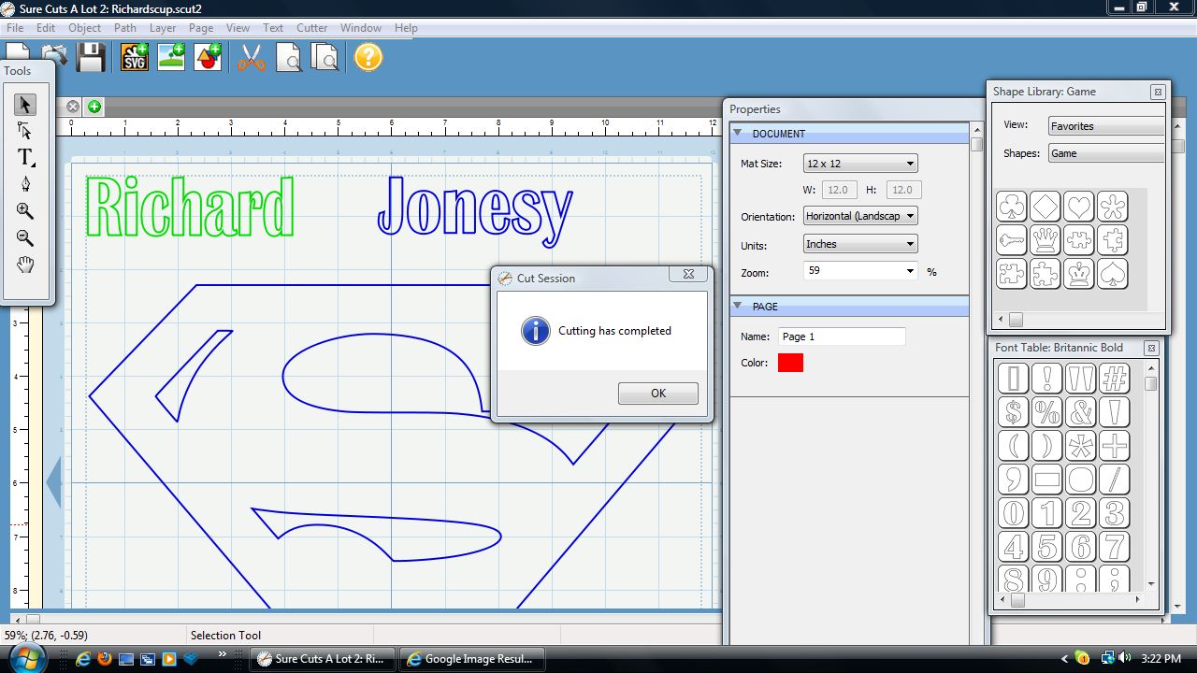Close the page with the gray X
Screen dimensions: 1197x673
pos(73,107)
